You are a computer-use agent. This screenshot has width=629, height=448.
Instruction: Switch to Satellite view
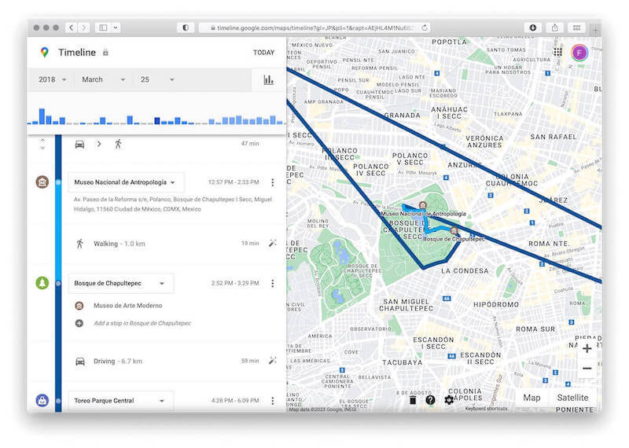[572, 398]
